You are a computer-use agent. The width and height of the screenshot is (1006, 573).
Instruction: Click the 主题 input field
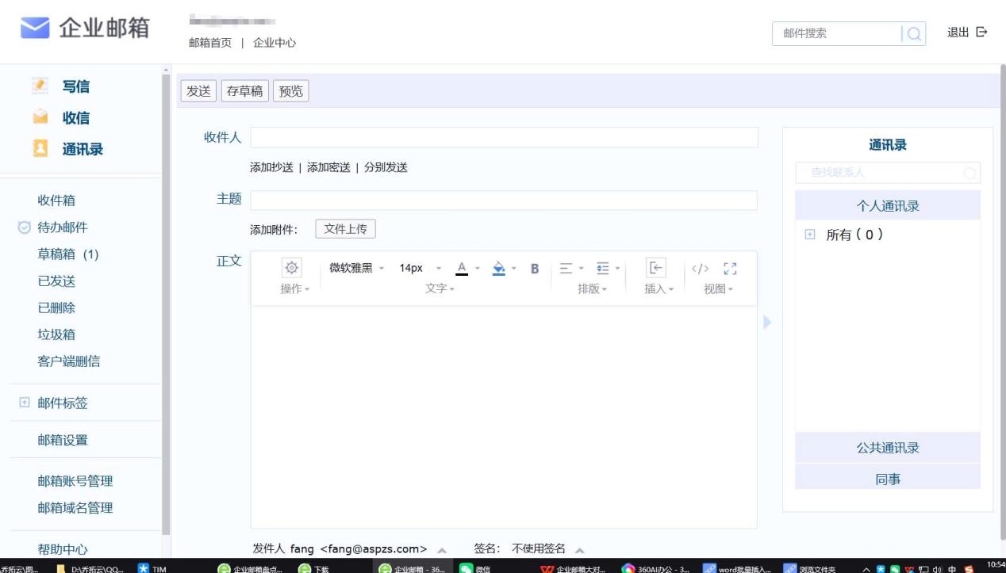coord(504,200)
